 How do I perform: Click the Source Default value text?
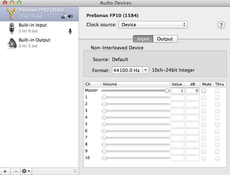(120, 59)
